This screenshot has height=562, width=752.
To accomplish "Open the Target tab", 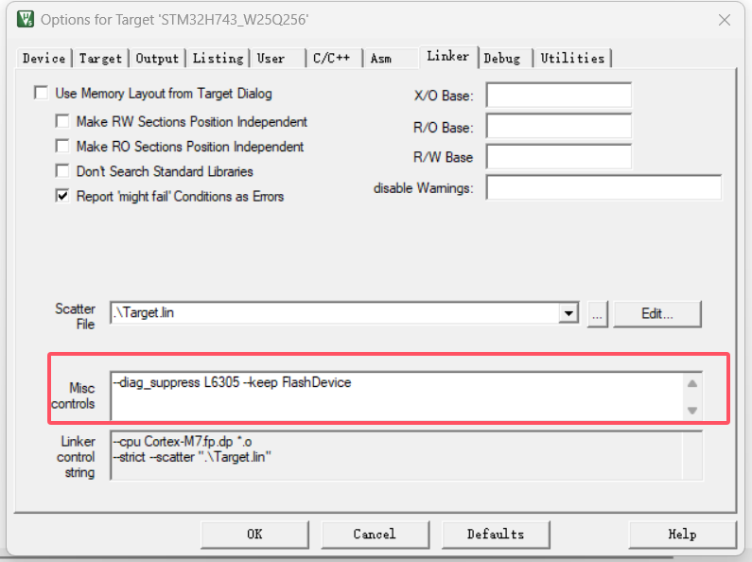I will click(x=100, y=59).
